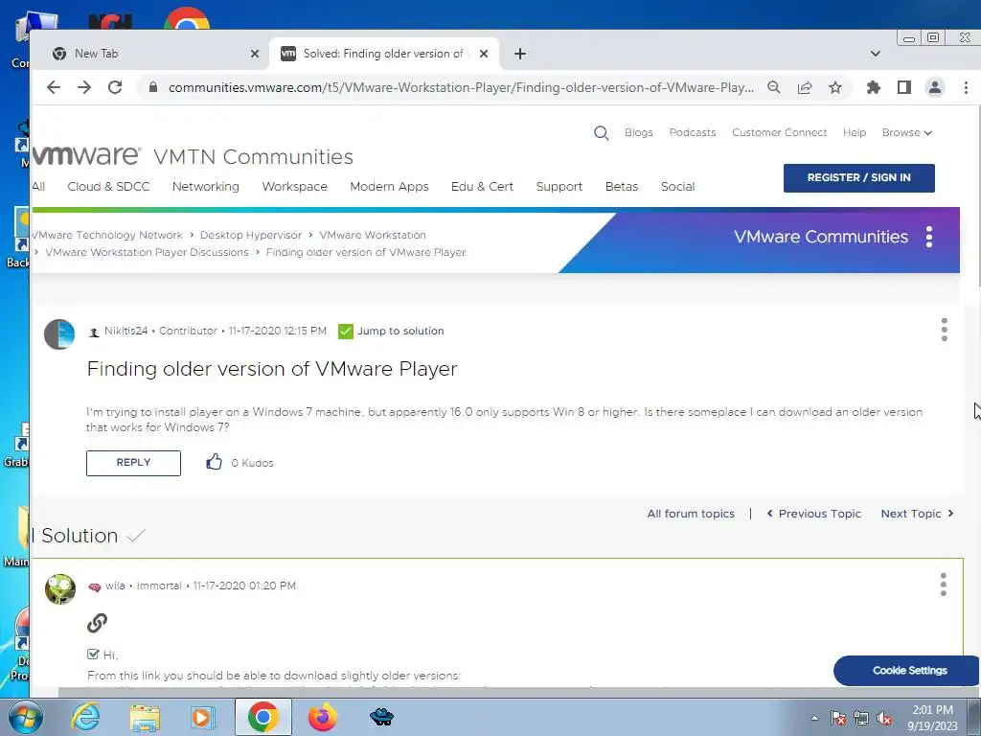Launch Firefox from the taskbar
The height and width of the screenshot is (736, 981).
click(323, 717)
